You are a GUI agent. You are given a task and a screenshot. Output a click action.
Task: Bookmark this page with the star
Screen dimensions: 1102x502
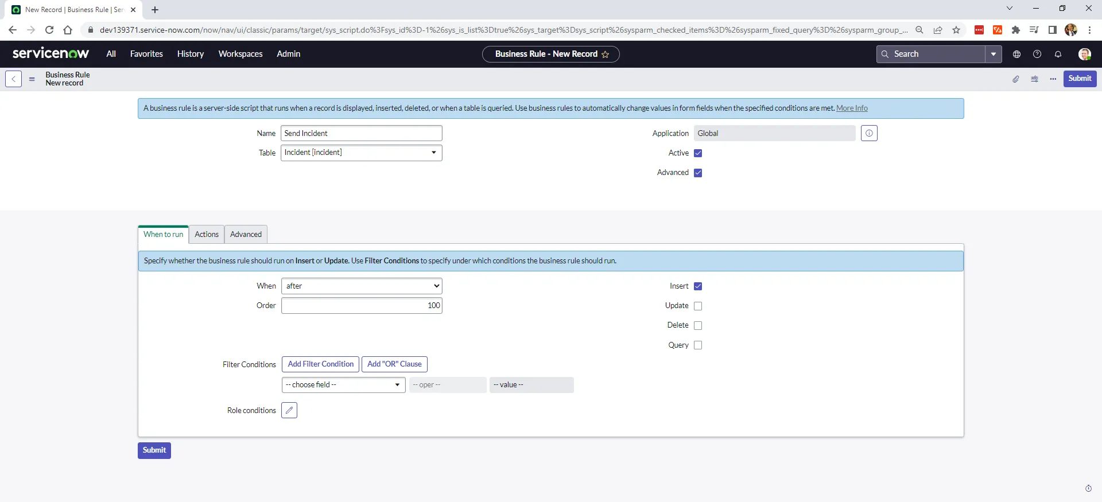tap(956, 30)
